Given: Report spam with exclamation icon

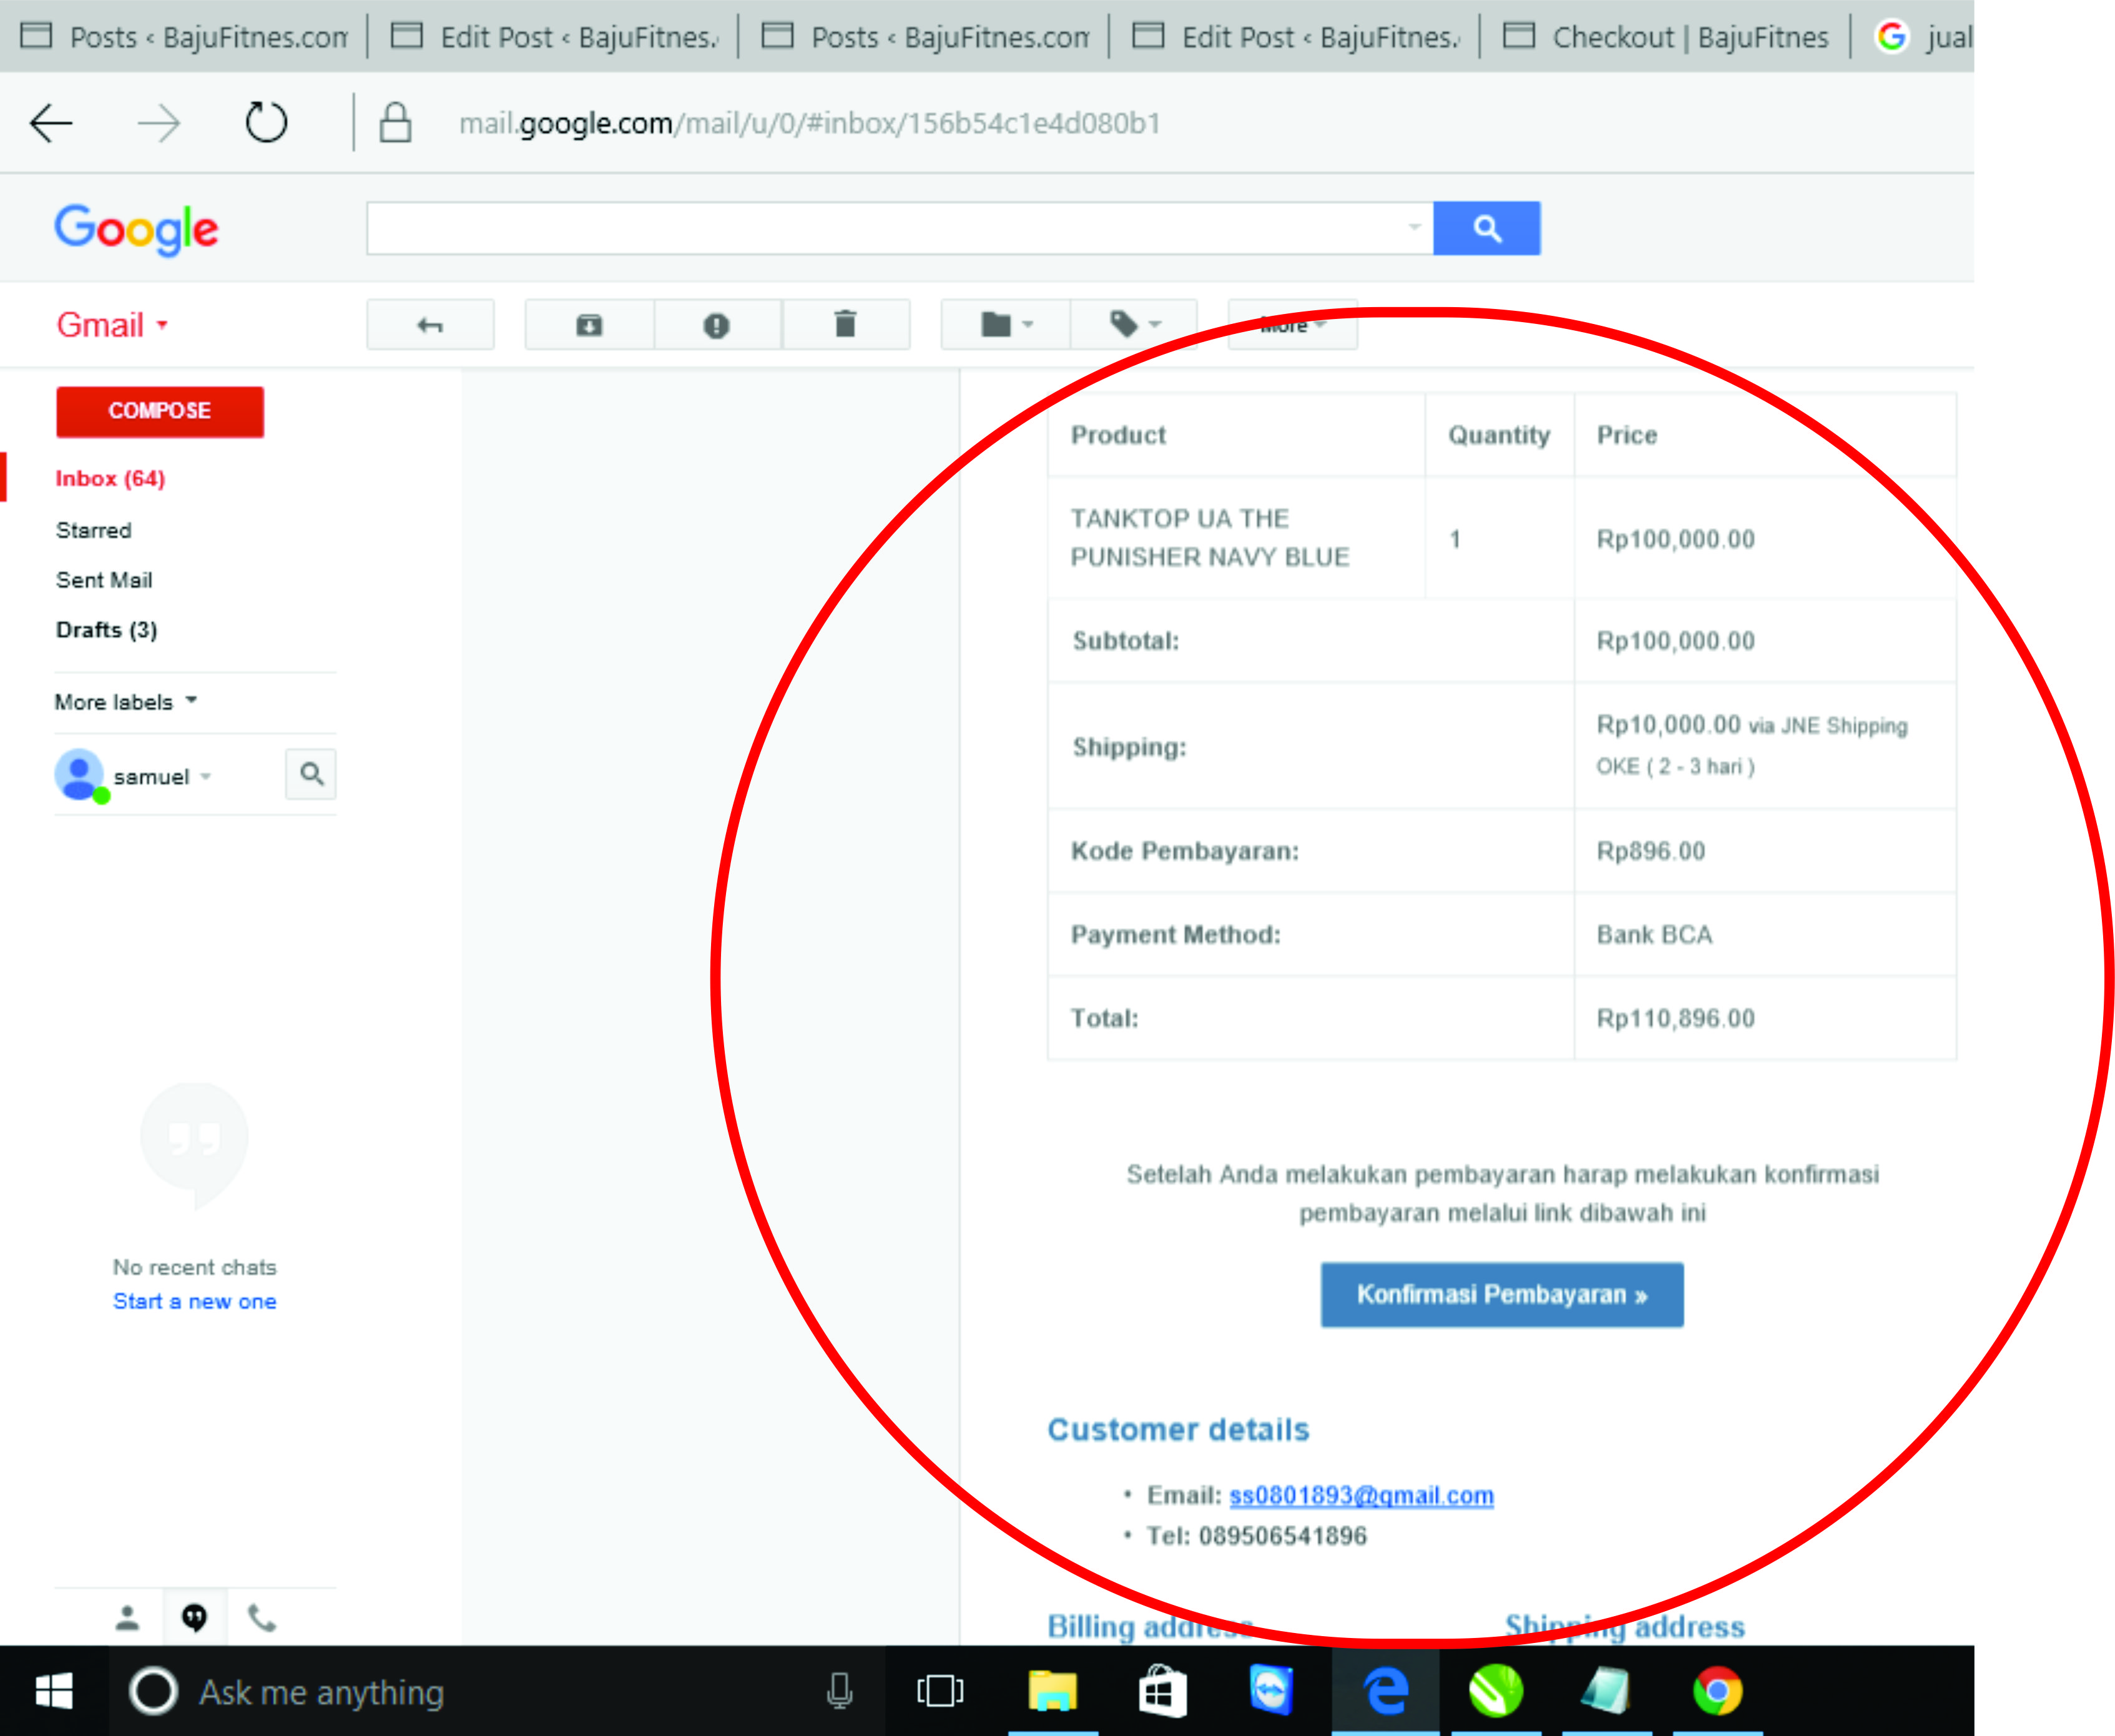Looking at the screenshot, I should point(717,325).
